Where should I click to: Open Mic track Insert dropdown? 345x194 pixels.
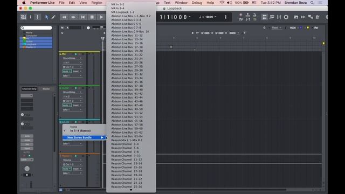(77, 71)
